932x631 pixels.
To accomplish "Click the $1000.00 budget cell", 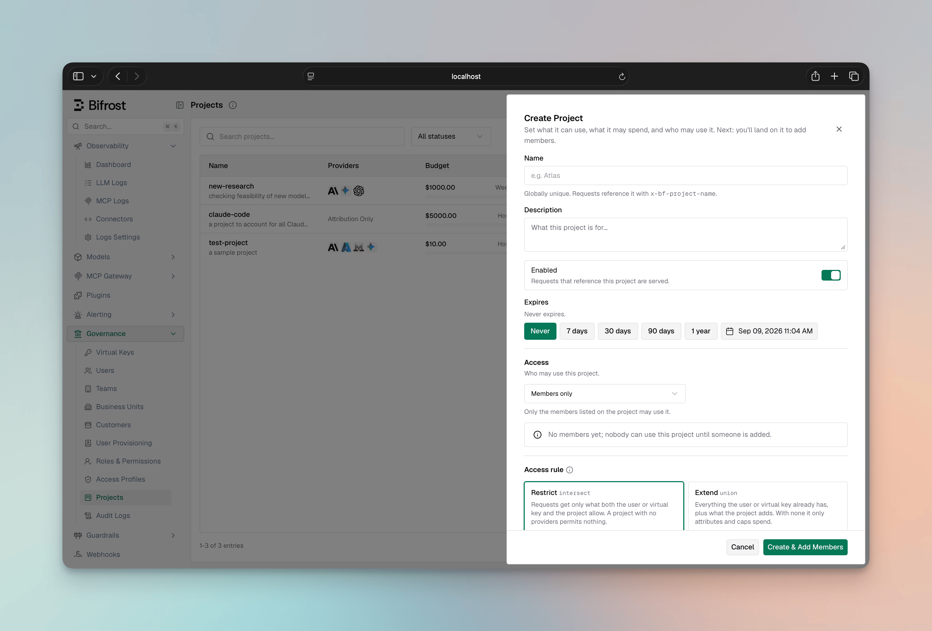I will coord(440,187).
